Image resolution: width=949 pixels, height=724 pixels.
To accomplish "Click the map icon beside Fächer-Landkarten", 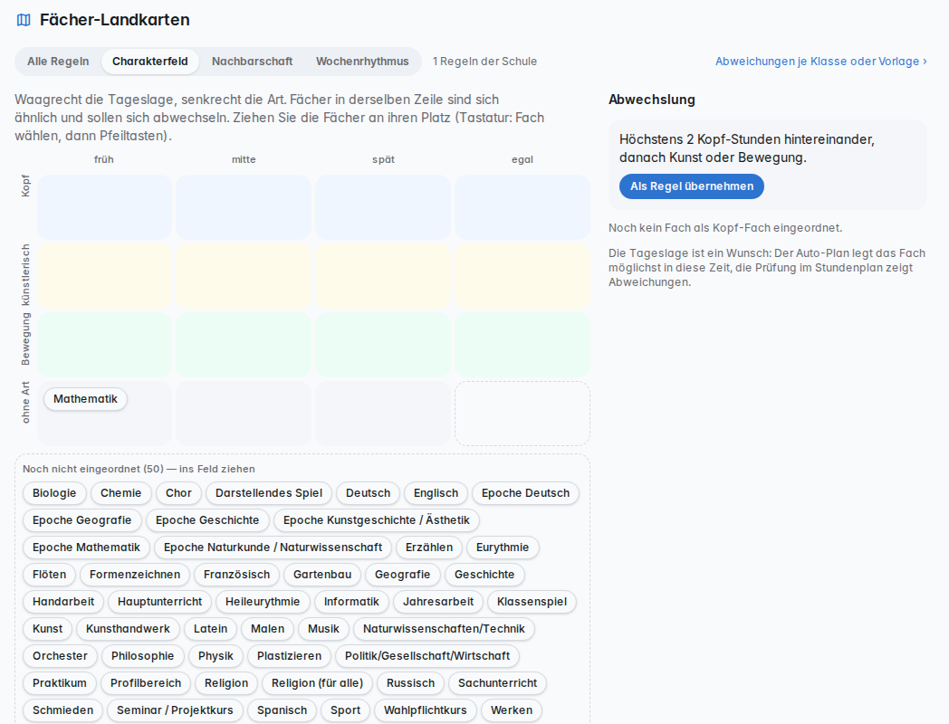I will (24, 20).
